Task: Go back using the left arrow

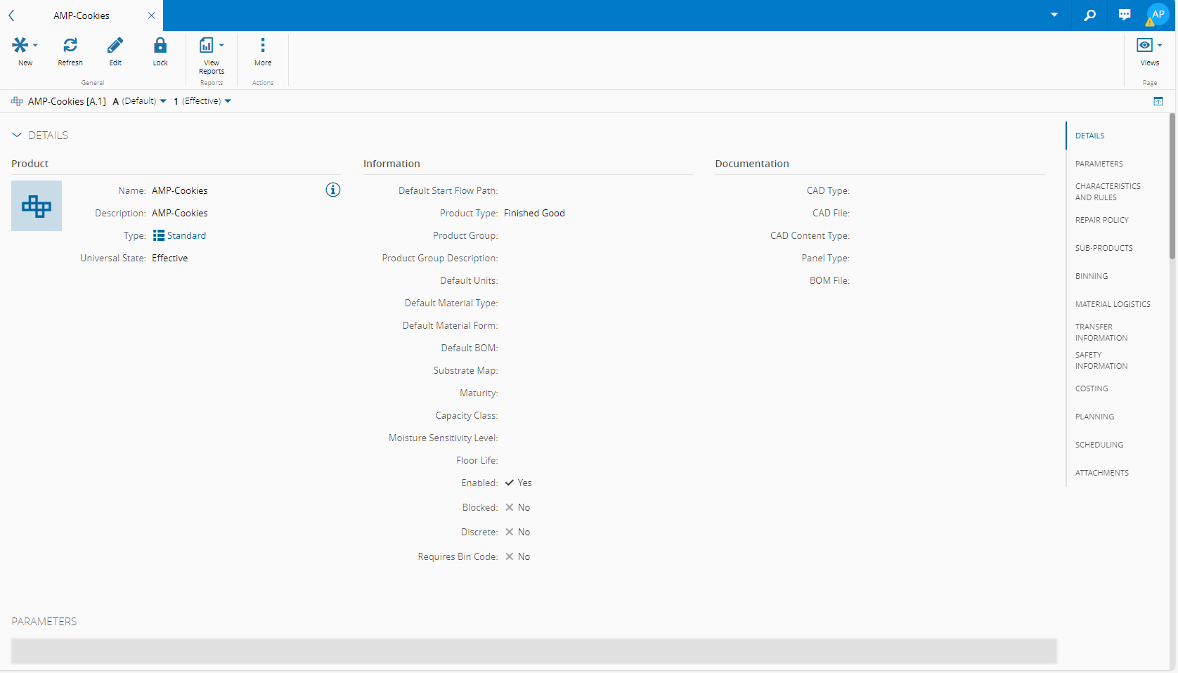Action: [x=11, y=15]
